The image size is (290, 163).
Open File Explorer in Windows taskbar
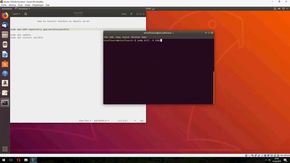26,160
